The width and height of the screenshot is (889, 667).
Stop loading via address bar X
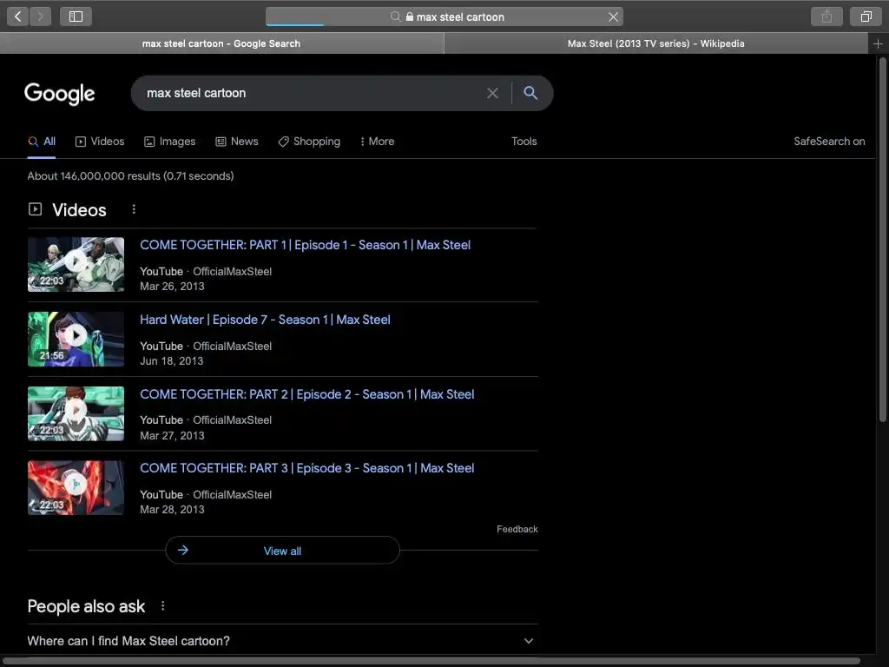tap(613, 17)
